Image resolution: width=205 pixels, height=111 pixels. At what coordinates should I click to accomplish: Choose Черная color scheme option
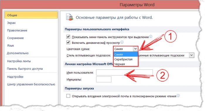click(x=126, y=64)
